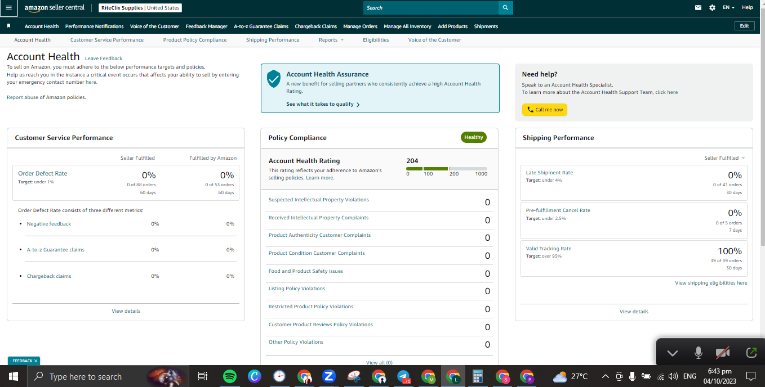Open the mail messages icon

698,8
